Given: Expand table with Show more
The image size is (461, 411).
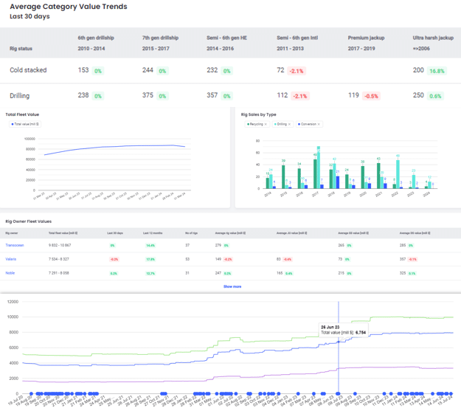Looking at the screenshot, I should (x=232, y=286).
